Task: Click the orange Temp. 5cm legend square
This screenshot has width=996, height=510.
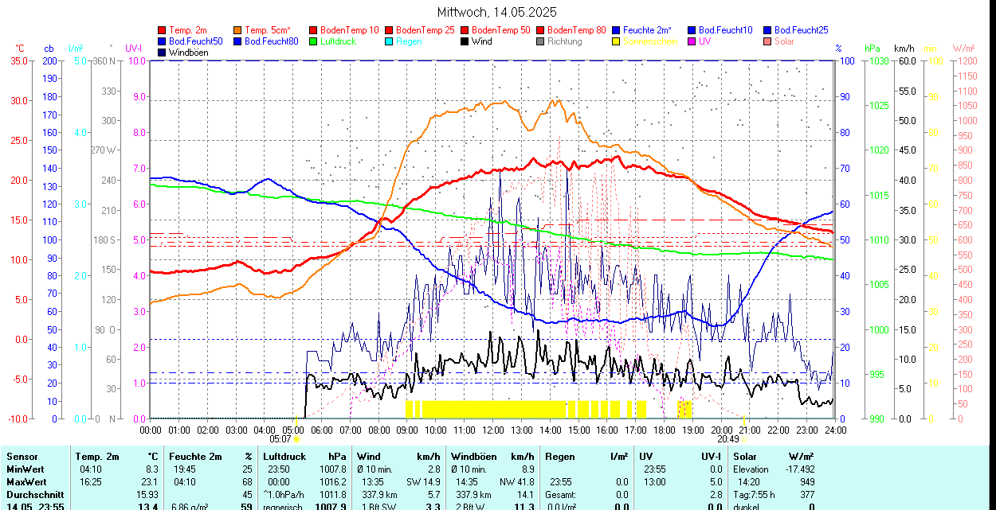Action: pyautogui.click(x=238, y=30)
